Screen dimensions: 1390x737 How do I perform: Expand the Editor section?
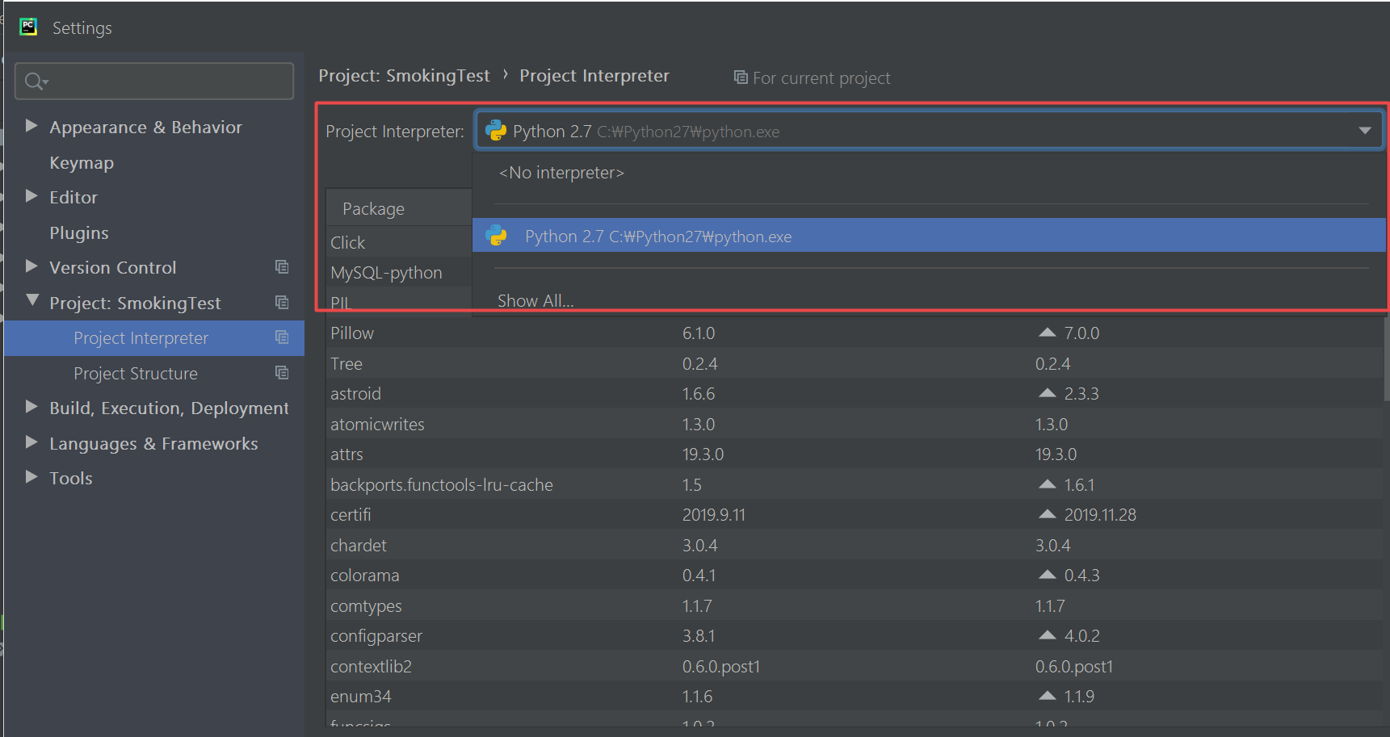click(31, 195)
